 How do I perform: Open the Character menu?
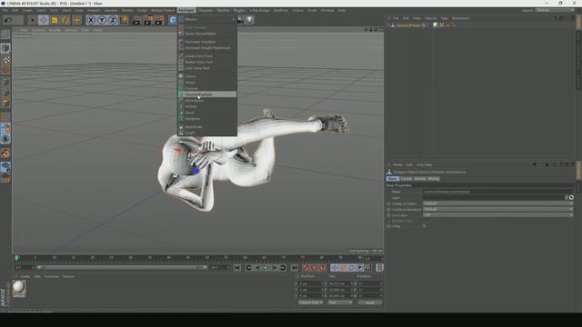tap(205, 10)
